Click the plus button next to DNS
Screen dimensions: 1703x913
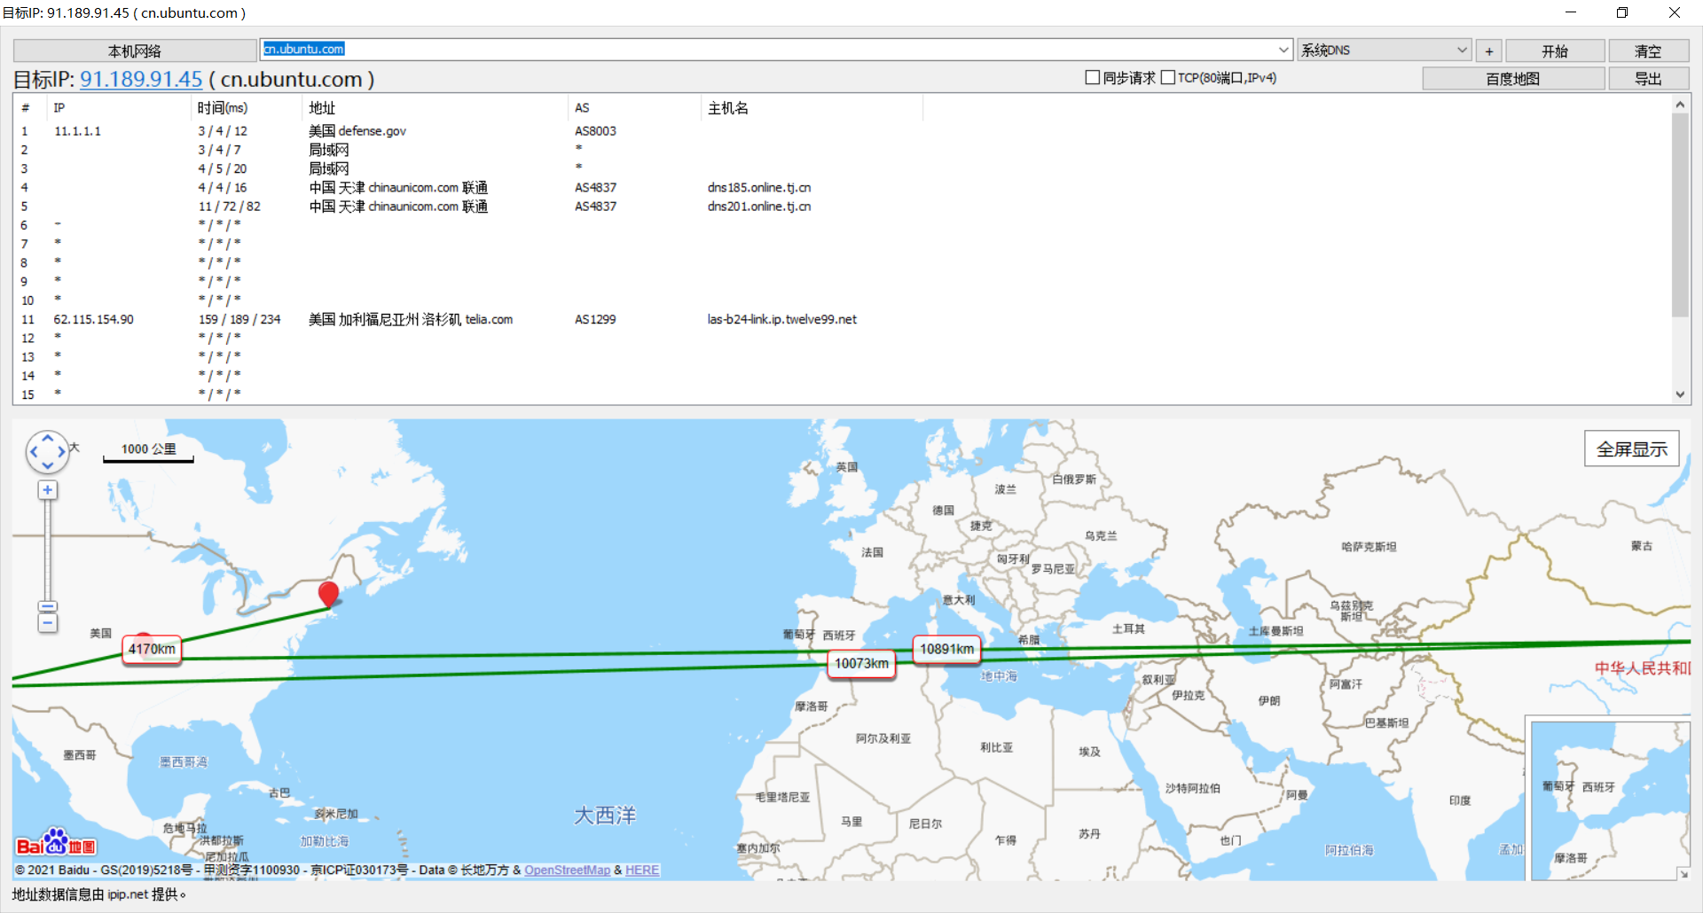(1489, 51)
